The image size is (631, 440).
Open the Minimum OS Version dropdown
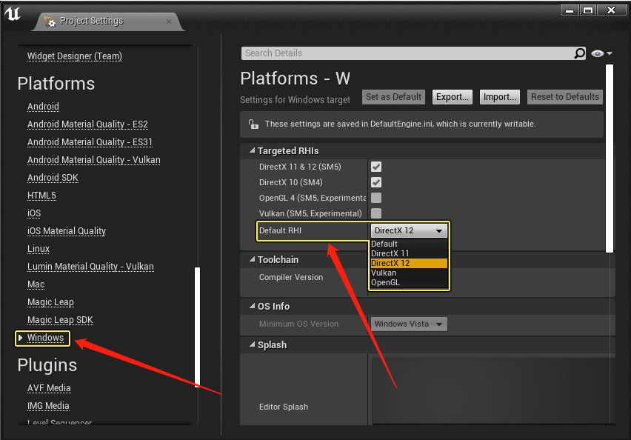(408, 324)
